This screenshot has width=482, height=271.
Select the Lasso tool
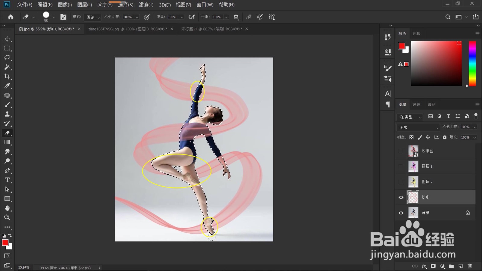pyautogui.click(x=7, y=58)
